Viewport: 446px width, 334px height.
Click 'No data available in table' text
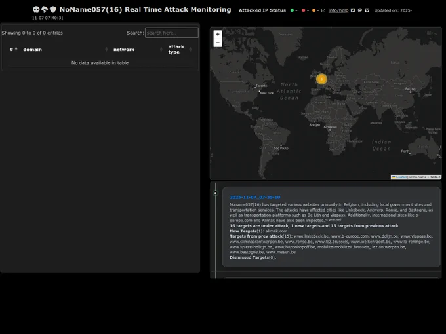coord(100,63)
